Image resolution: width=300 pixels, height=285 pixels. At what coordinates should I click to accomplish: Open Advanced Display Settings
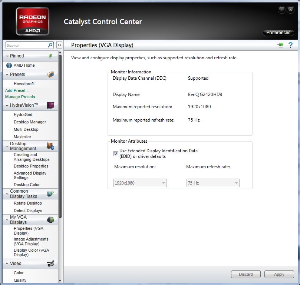point(30,175)
